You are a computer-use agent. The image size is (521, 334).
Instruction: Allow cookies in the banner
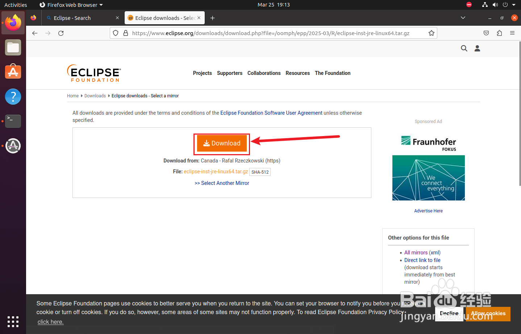click(x=488, y=314)
